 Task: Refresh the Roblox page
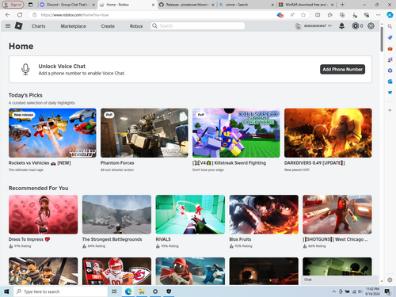(20, 15)
